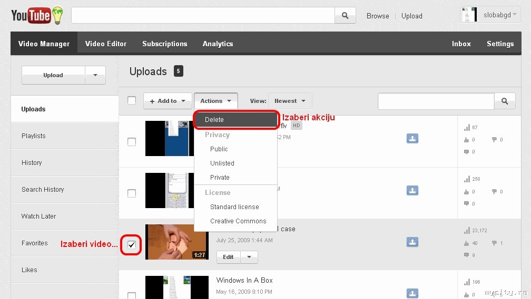Open Playlists in the sidebar
Screen dimensions: 531x299
[65, 136]
